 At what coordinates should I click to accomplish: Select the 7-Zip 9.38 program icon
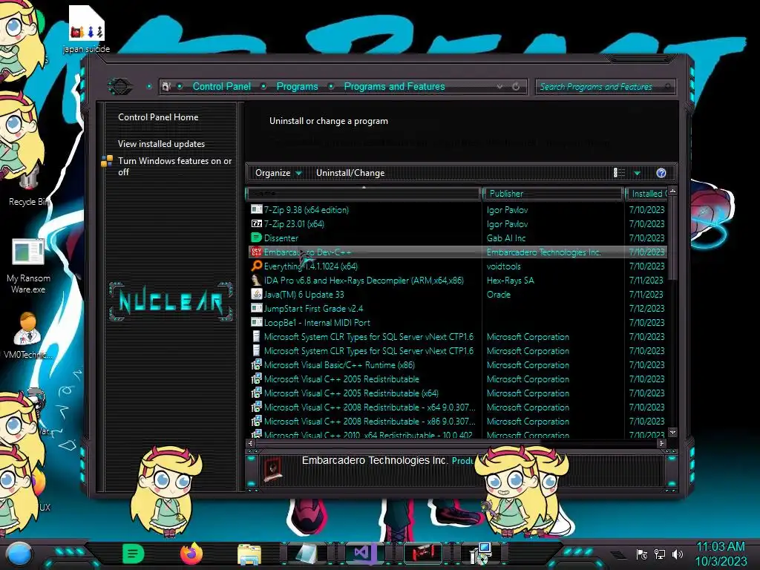256,209
